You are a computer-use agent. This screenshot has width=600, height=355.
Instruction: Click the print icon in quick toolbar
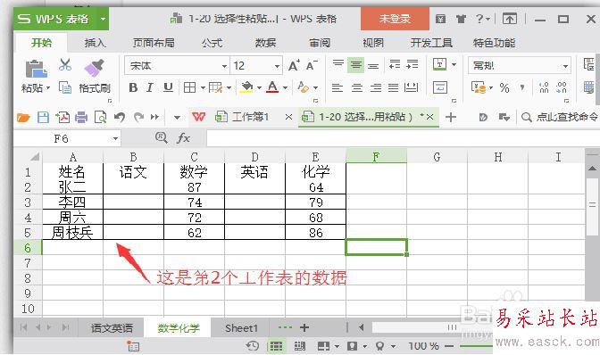point(80,118)
